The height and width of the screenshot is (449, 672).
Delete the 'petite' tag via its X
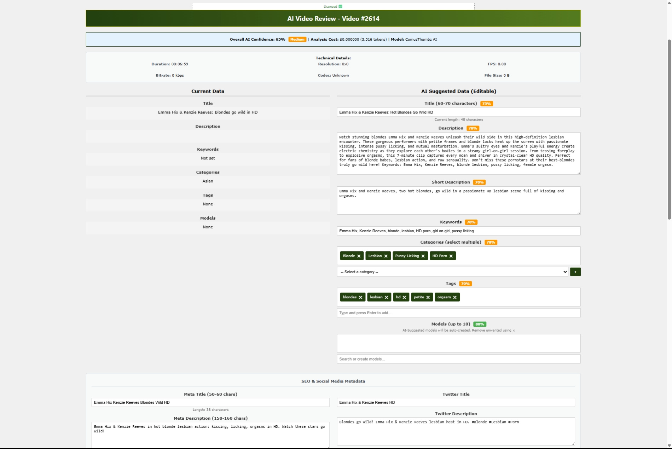point(428,297)
